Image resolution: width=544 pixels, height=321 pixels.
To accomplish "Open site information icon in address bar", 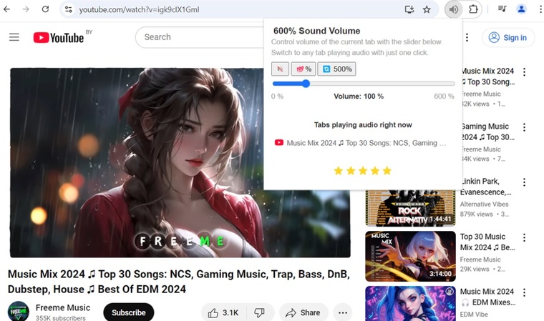I will click(69, 10).
